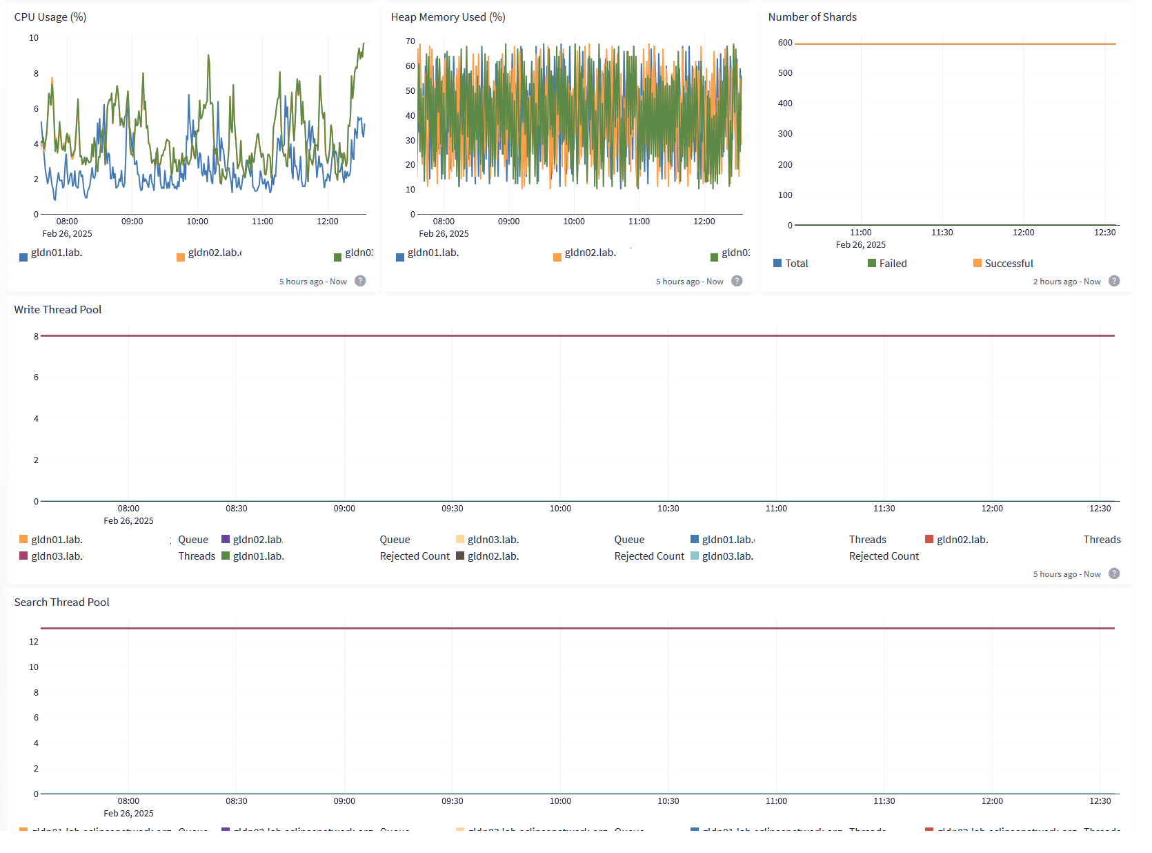Click the Write Thread Pool help icon
1152x853 pixels.
pos(1114,573)
